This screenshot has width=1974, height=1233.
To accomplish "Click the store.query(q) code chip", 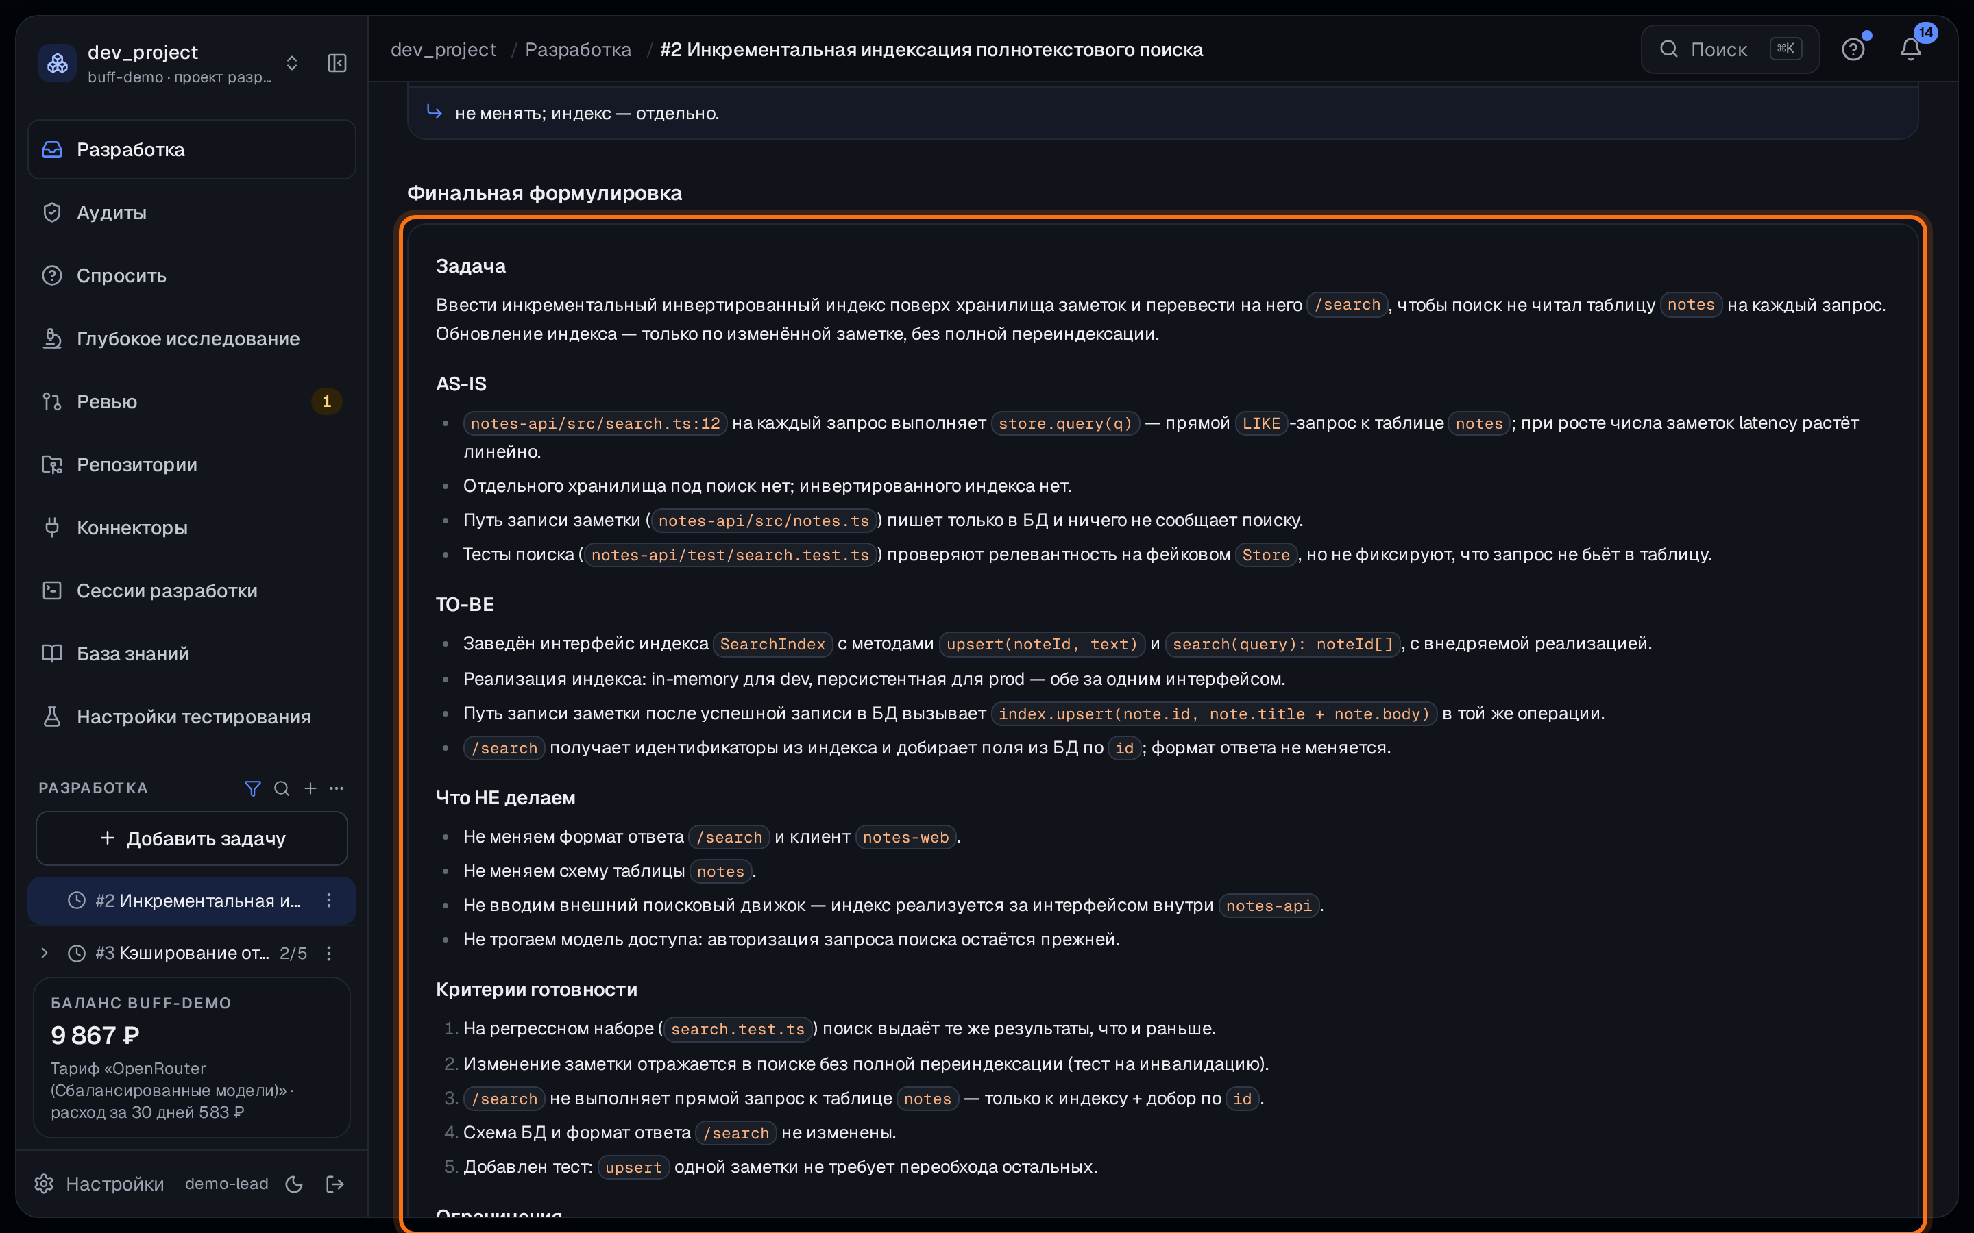I will click(1065, 423).
